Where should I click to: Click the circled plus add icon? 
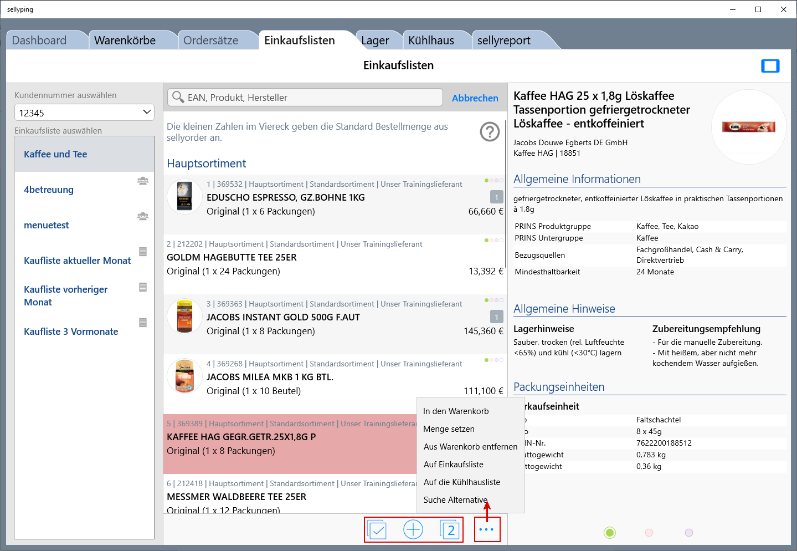[x=413, y=530]
